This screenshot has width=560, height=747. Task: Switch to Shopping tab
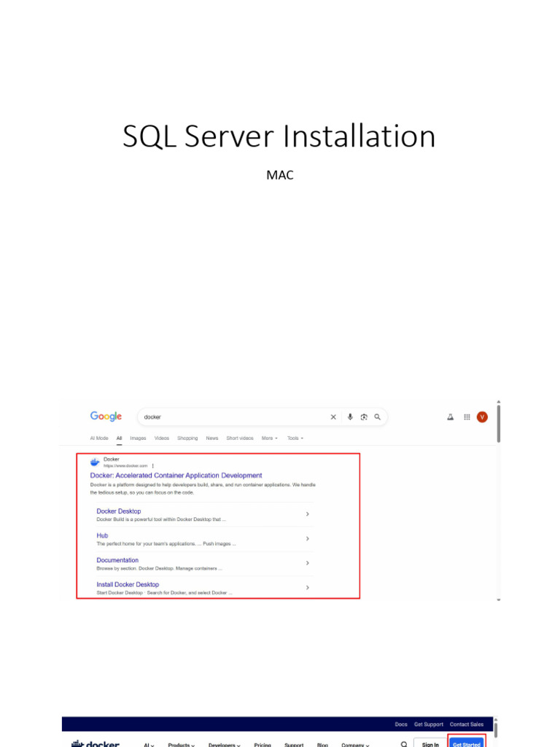[187, 438]
